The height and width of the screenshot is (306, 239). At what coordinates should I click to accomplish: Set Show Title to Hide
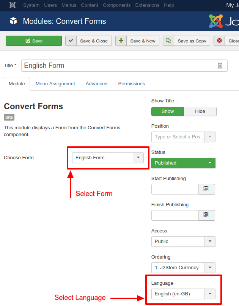(x=200, y=111)
